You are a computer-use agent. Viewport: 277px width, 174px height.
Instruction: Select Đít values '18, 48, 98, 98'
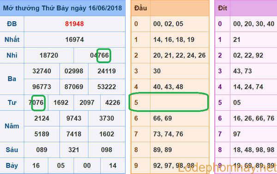coord(254,150)
